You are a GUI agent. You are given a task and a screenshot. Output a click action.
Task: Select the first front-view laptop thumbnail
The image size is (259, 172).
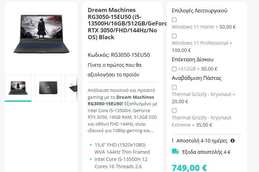tap(18, 88)
